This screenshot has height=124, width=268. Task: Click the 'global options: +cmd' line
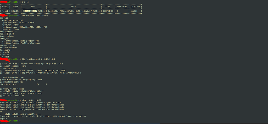(13, 66)
